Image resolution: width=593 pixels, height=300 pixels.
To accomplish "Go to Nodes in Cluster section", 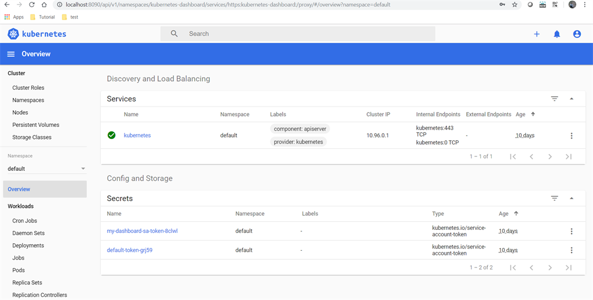I will click(20, 112).
